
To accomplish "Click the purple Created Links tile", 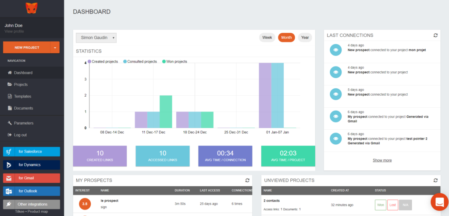I will (100, 156).
